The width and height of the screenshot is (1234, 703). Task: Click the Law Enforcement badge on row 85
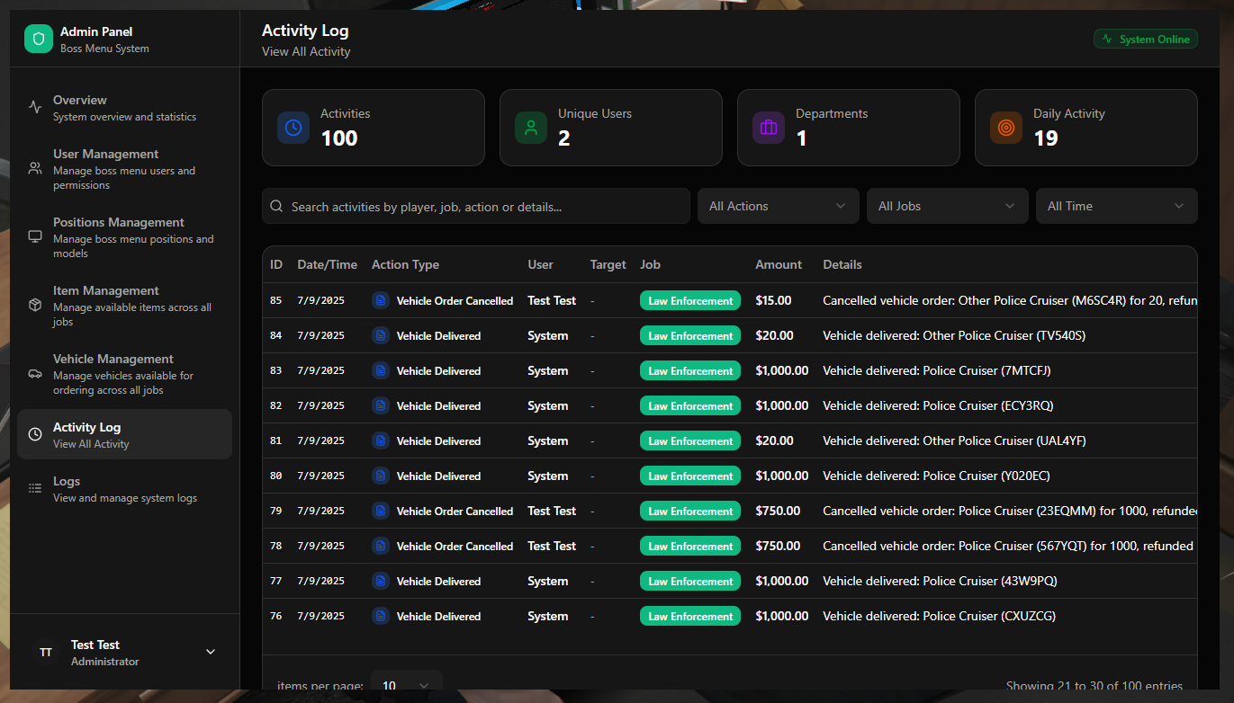coord(689,299)
